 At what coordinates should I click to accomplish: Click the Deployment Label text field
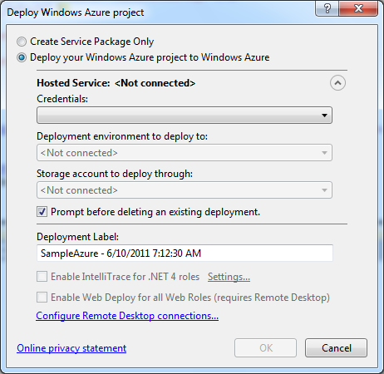point(185,253)
